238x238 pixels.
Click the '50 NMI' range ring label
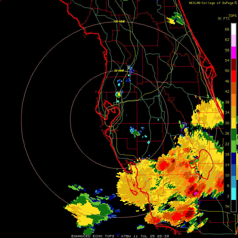coord(119,71)
